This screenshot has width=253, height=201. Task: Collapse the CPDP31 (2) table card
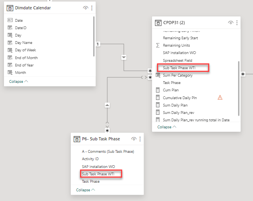pyautogui.click(x=167, y=127)
